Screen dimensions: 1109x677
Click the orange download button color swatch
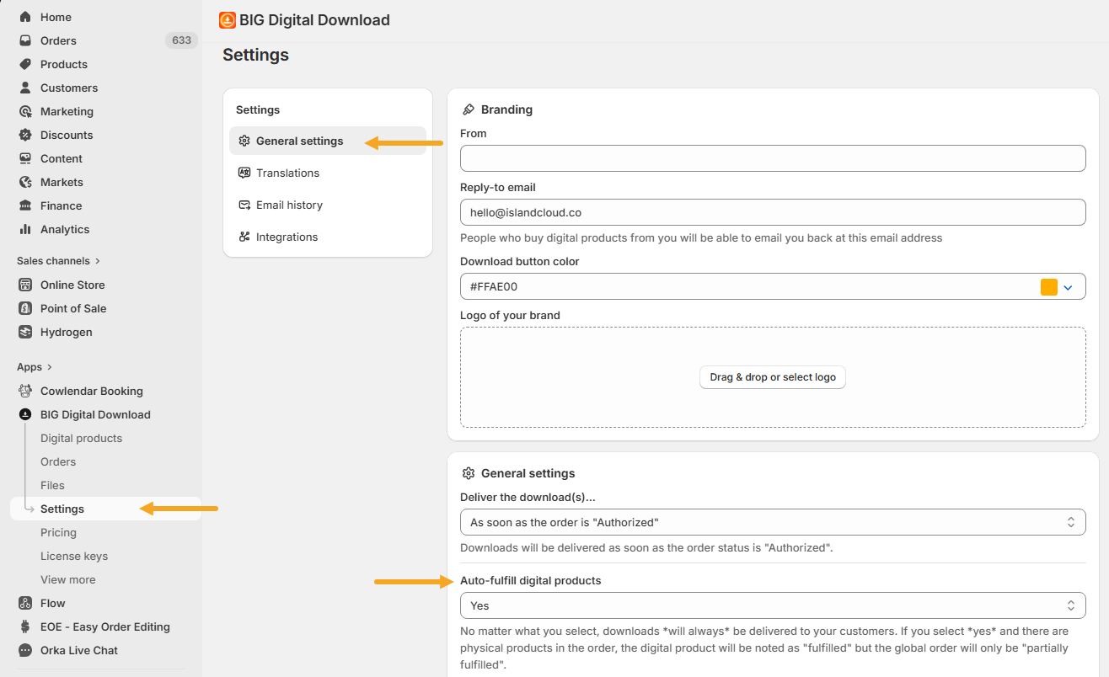click(1048, 287)
